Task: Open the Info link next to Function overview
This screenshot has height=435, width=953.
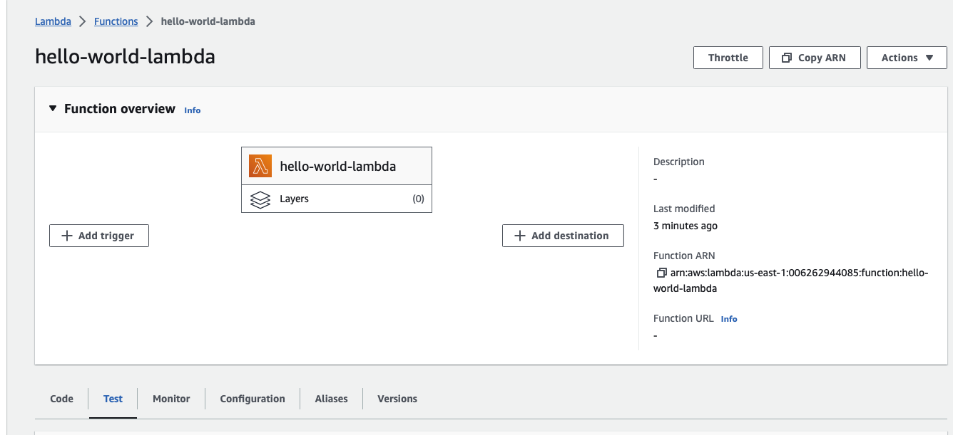Action: click(x=192, y=110)
